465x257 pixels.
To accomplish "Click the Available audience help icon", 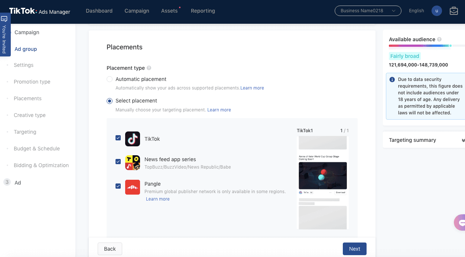I will pyautogui.click(x=439, y=39).
